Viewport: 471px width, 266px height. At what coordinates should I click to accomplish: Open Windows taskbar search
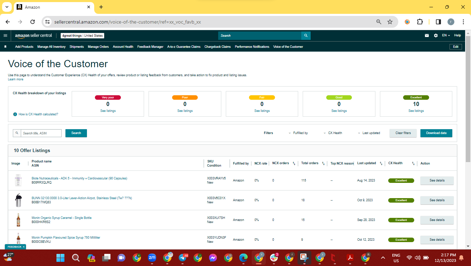tap(75, 258)
